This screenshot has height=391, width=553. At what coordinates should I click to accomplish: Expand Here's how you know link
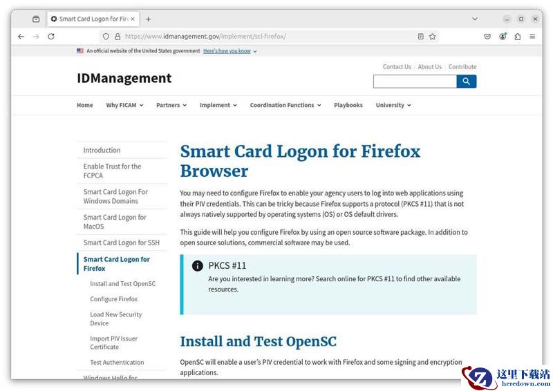[230, 51]
